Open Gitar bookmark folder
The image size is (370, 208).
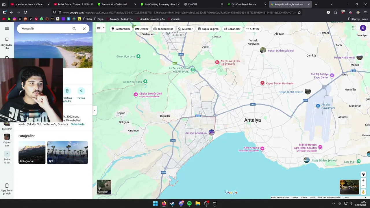88,19
